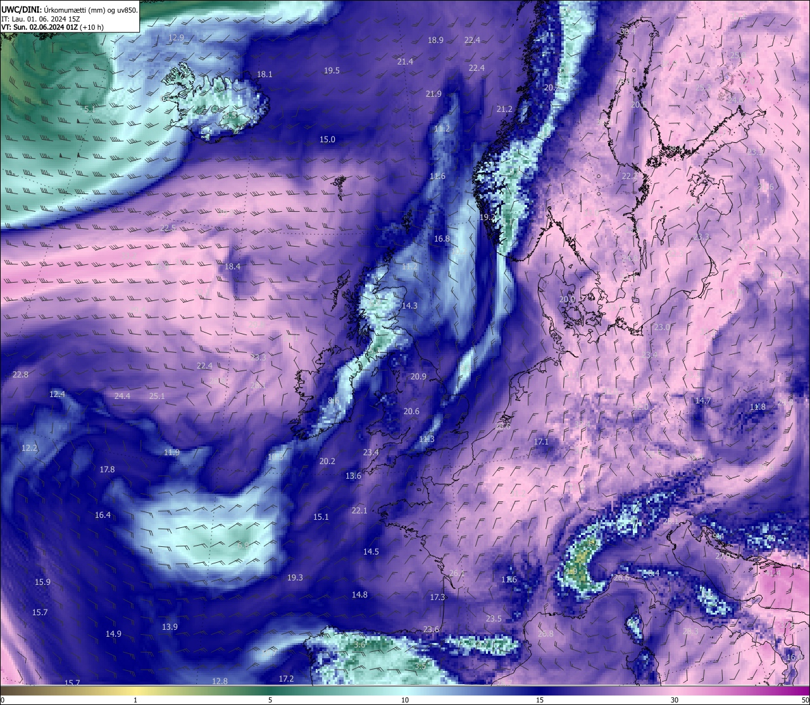Click the 25.1 map value
810x705 pixels.
click(x=157, y=396)
